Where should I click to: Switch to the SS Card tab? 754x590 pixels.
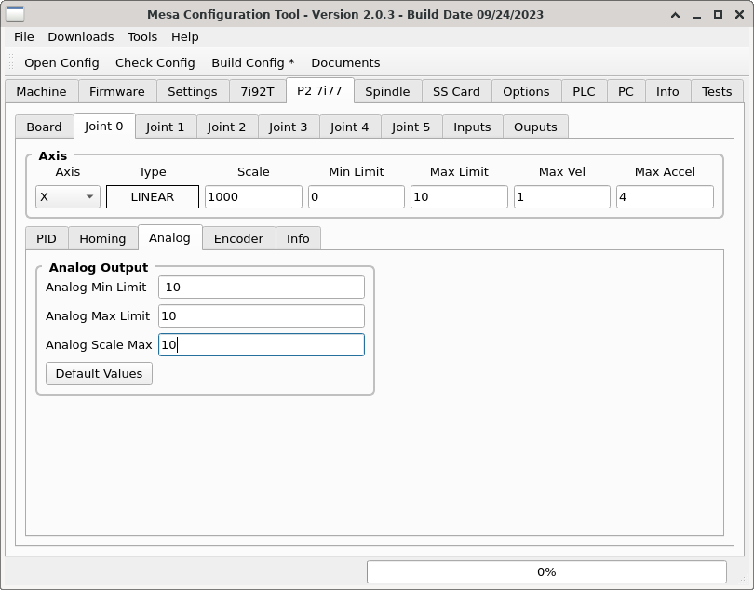pyautogui.click(x=456, y=91)
